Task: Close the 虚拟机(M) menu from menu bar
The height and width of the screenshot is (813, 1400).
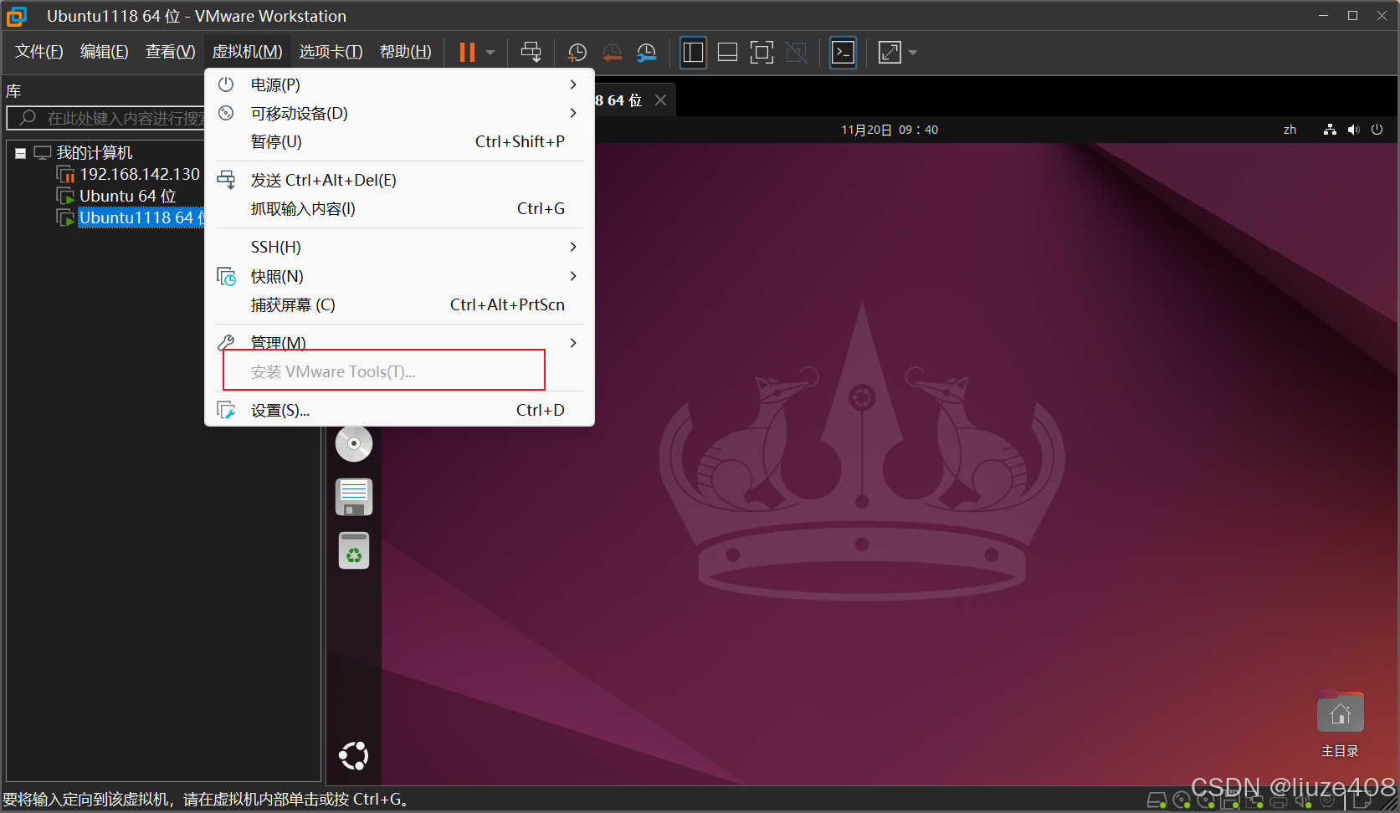Action: pos(247,52)
